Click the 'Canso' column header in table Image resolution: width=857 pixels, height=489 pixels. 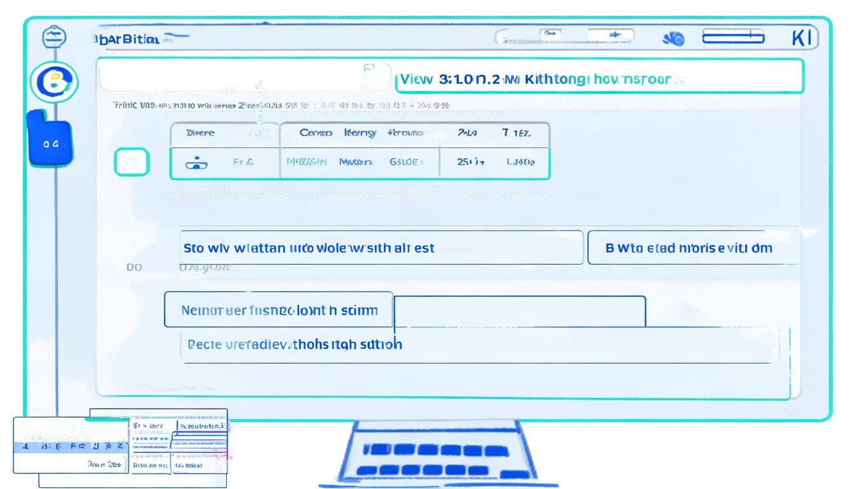(316, 133)
